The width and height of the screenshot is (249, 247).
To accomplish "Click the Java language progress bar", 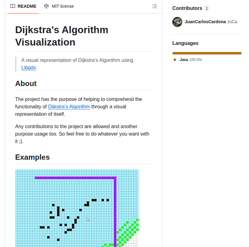I will tap(207, 53).
